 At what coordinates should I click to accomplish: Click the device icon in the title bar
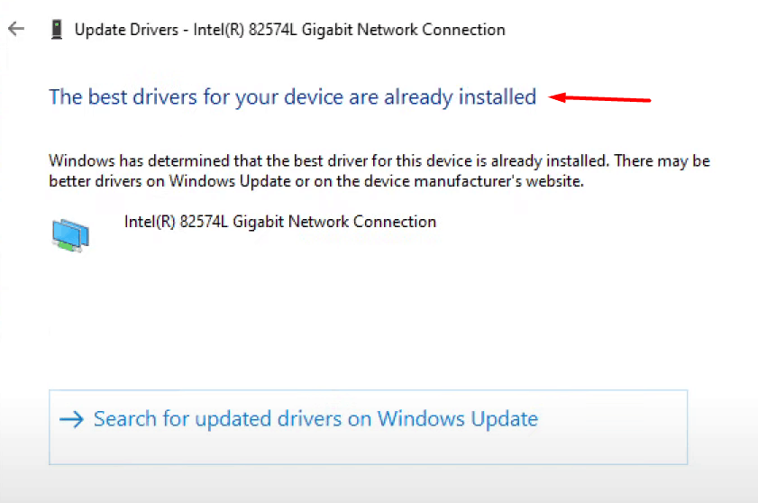click(x=57, y=29)
